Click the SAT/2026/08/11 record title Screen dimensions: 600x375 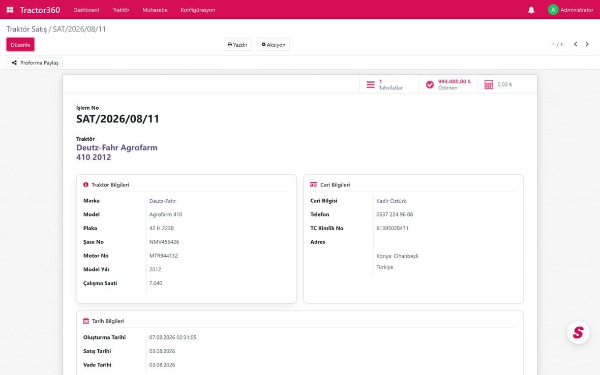pyautogui.click(x=117, y=119)
